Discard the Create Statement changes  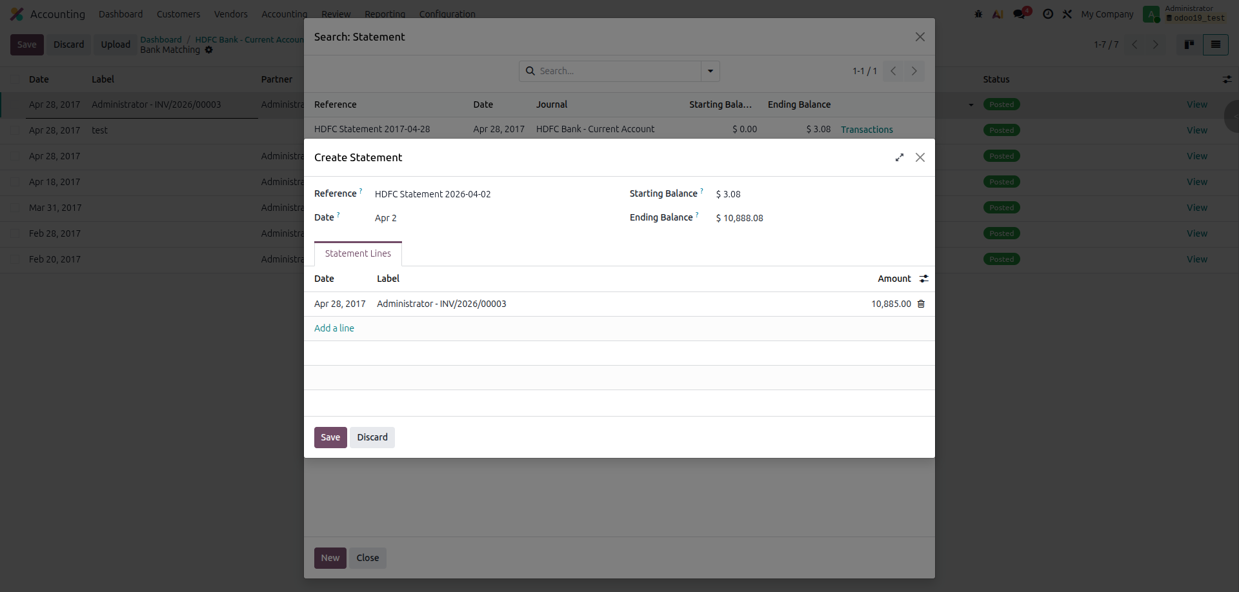372,437
